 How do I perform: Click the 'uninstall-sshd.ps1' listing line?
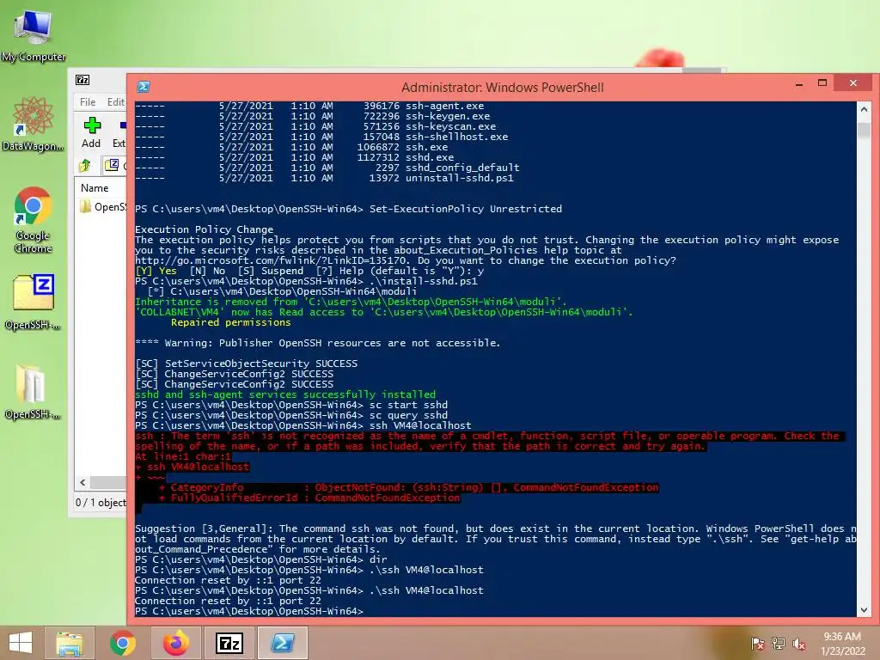(x=324, y=178)
